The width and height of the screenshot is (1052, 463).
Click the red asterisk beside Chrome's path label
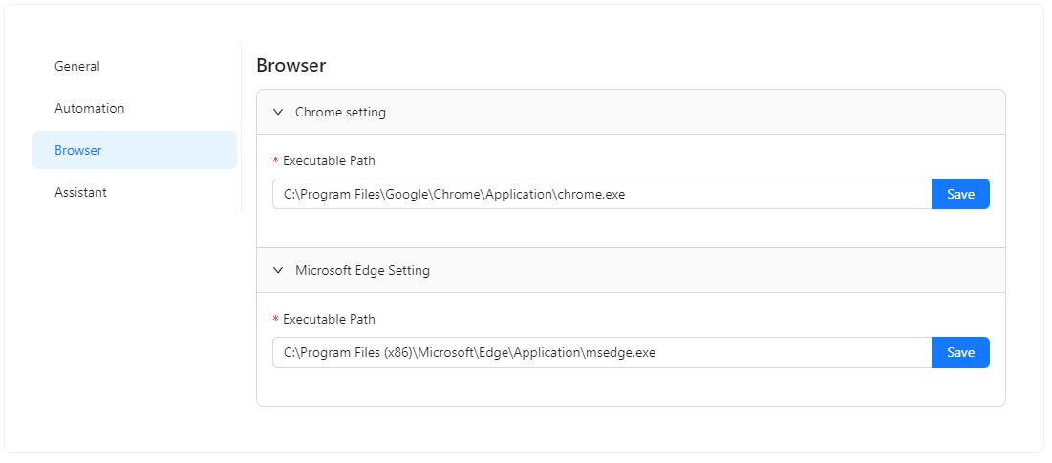point(276,161)
